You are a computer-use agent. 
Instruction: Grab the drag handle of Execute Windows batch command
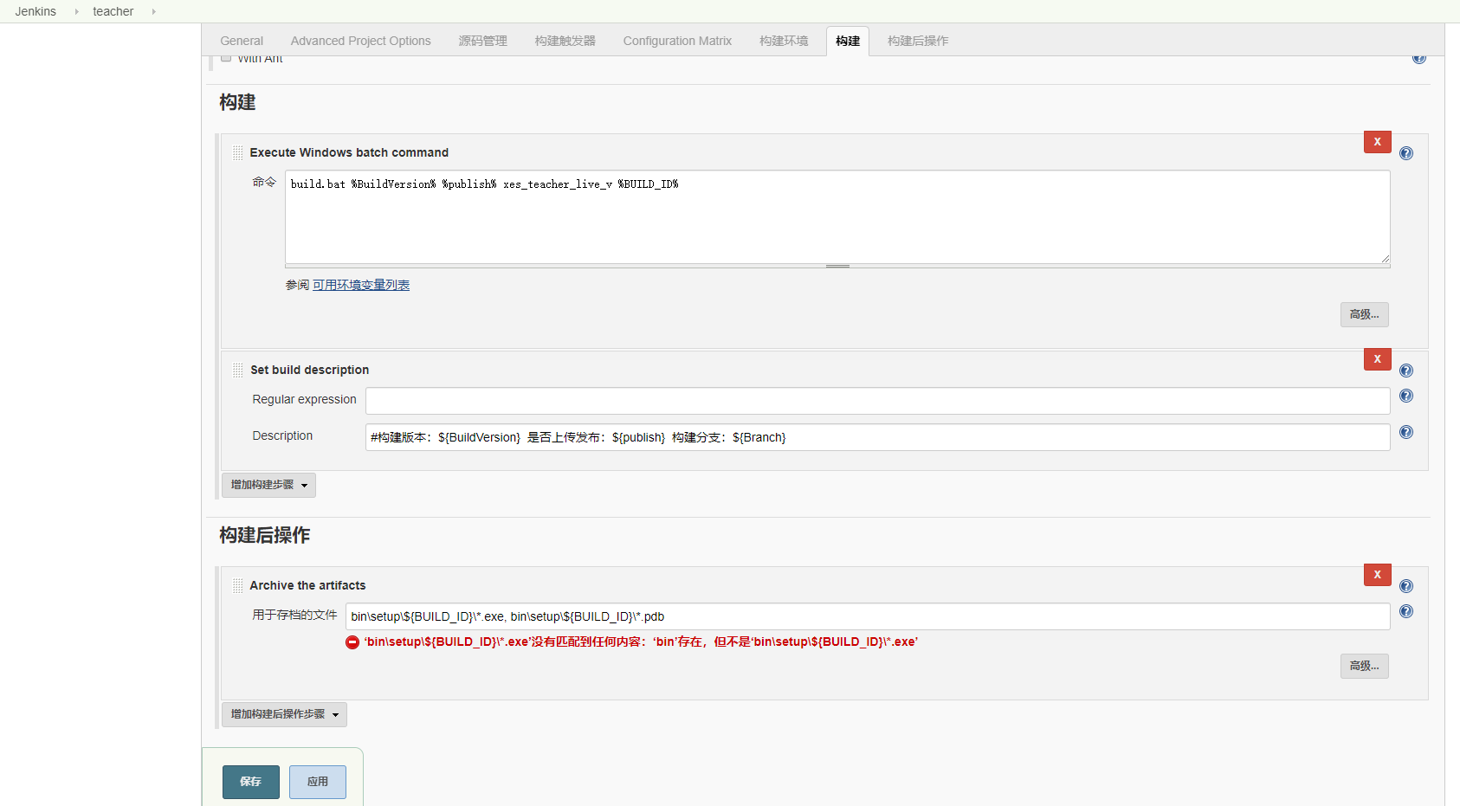point(237,152)
